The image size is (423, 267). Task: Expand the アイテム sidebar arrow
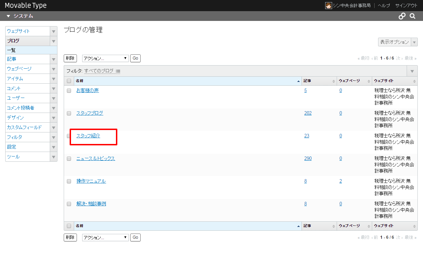(x=54, y=79)
